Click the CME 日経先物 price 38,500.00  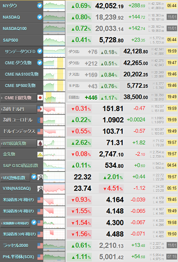click(x=136, y=97)
